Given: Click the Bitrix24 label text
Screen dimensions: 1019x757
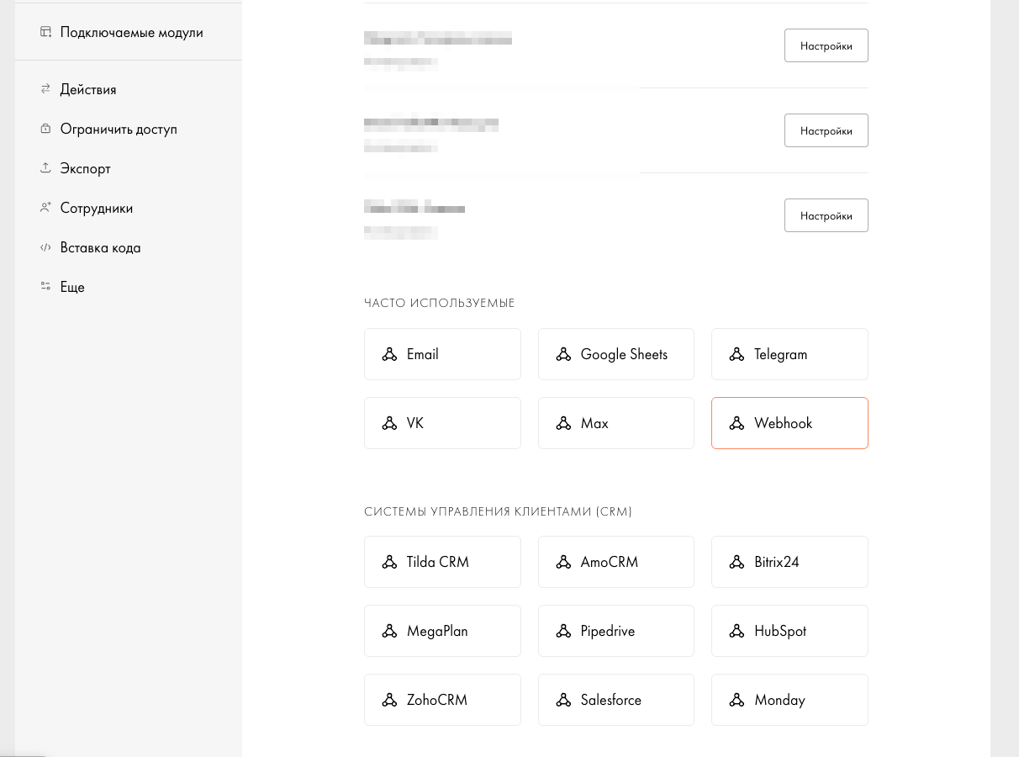Looking at the screenshot, I should 776,561.
